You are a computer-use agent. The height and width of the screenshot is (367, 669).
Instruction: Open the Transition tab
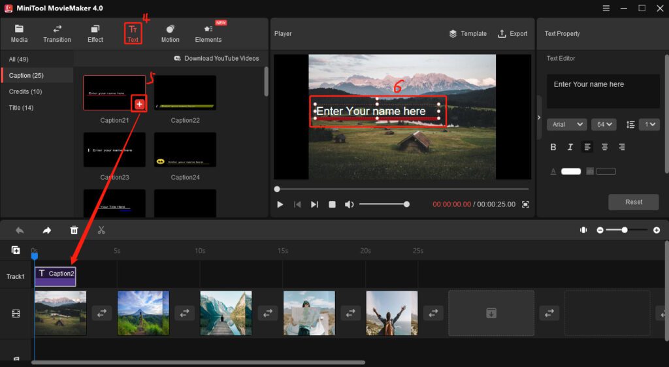click(x=57, y=34)
